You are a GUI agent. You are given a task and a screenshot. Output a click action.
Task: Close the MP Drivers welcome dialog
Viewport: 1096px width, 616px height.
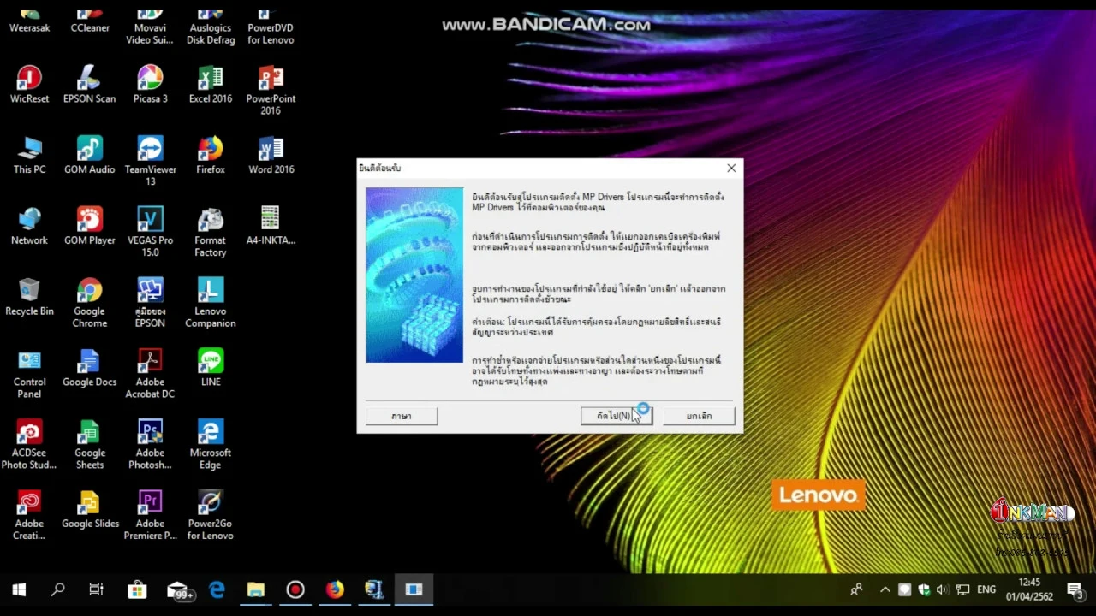coord(731,169)
